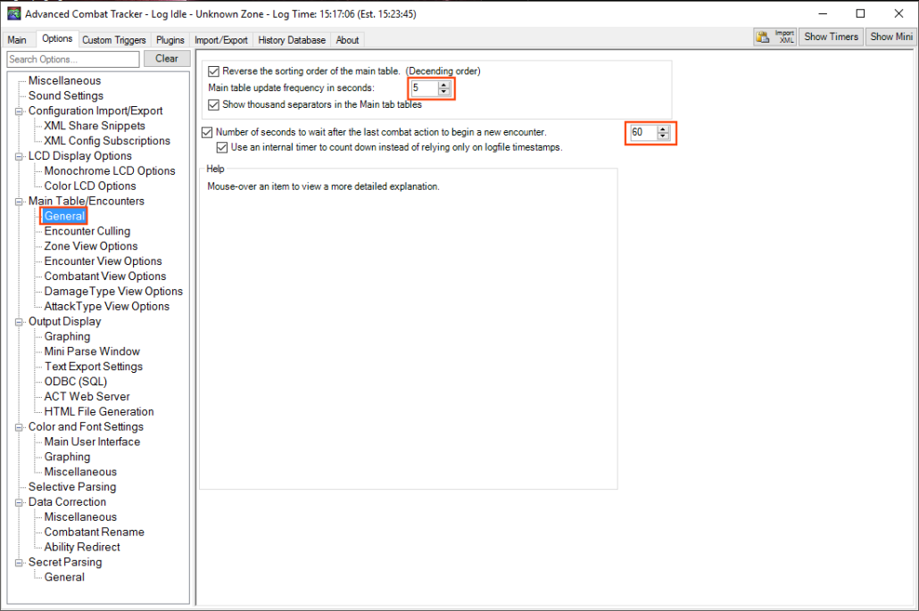Open Monochrome LCD Options
Screen dimensions: 919x611
110,171
